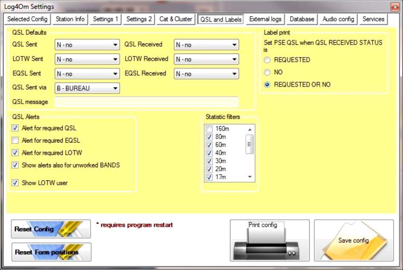Click the Statistic filters scrollbar thumb
The image size is (403, 270).
(250, 144)
